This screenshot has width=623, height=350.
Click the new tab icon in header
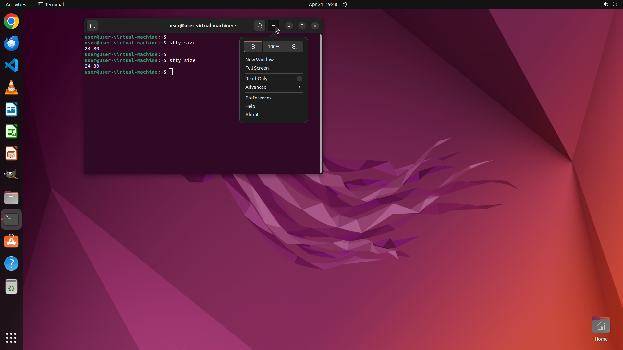tap(92, 26)
